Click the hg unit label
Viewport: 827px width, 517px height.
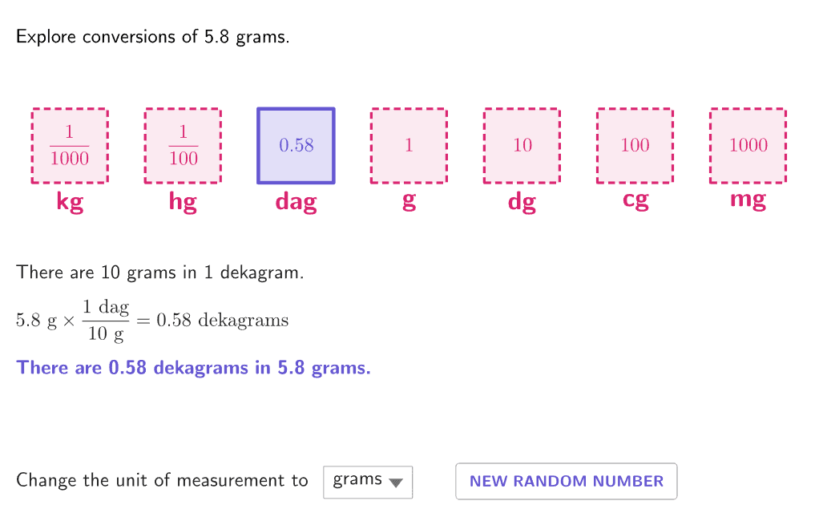click(x=183, y=200)
